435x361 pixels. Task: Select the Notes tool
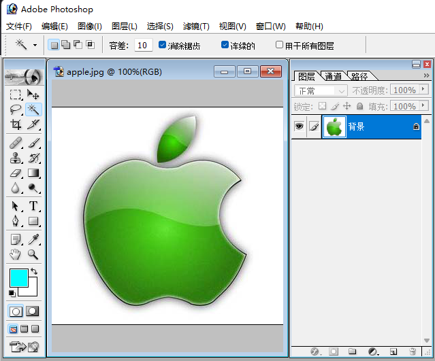click(15, 239)
